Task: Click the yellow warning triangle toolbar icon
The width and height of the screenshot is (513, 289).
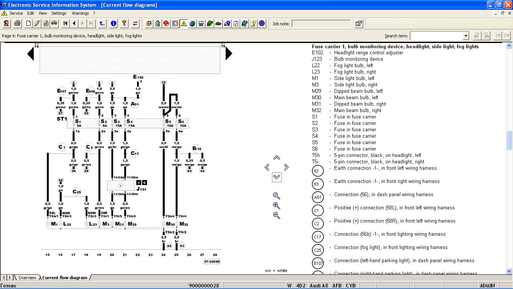Action: 184,23
